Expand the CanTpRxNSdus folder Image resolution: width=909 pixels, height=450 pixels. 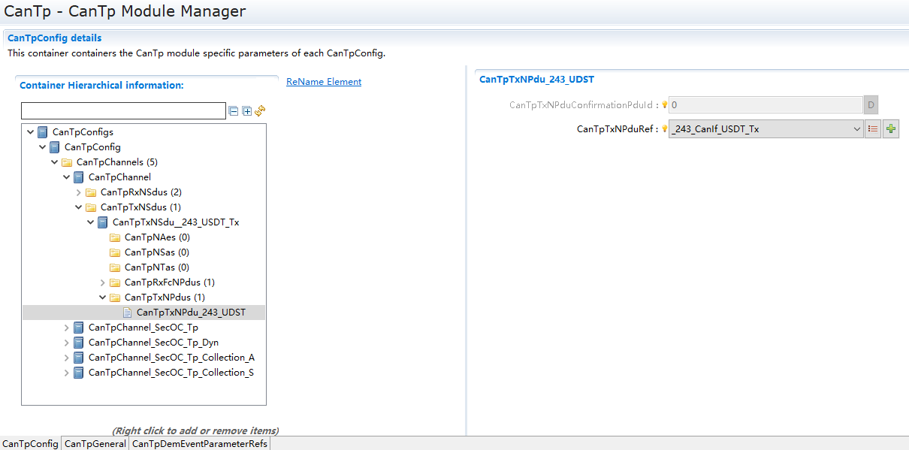point(79,192)
